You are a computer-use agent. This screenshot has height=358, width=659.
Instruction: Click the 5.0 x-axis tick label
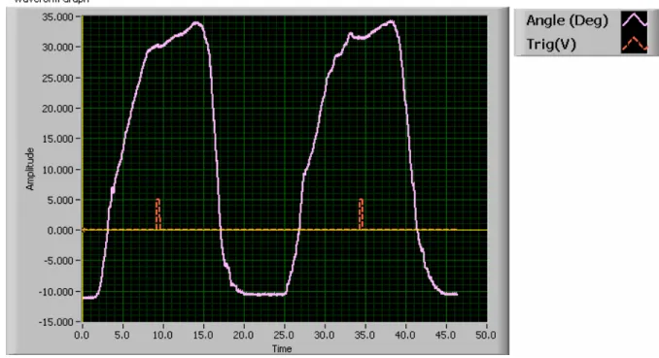(121, 336)
